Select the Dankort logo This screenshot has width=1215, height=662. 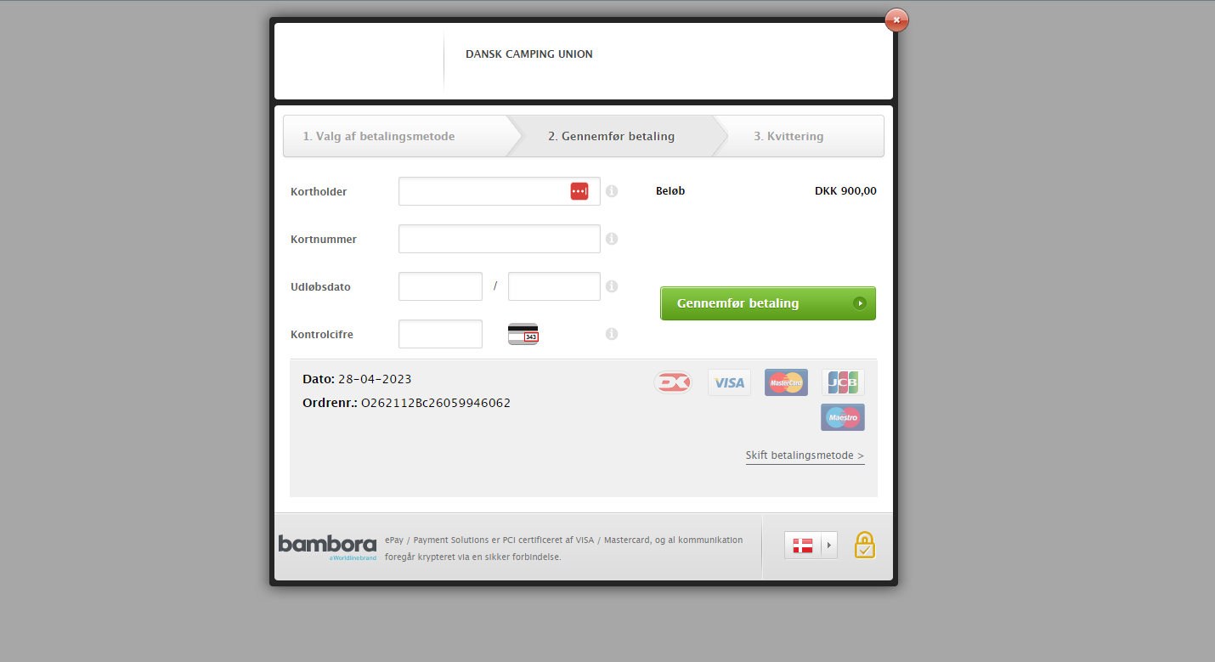point(673,382)
